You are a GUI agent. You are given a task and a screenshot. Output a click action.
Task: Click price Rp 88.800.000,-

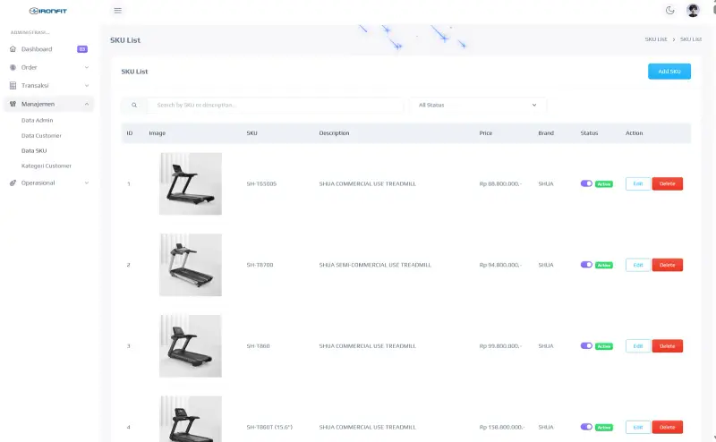500,183
